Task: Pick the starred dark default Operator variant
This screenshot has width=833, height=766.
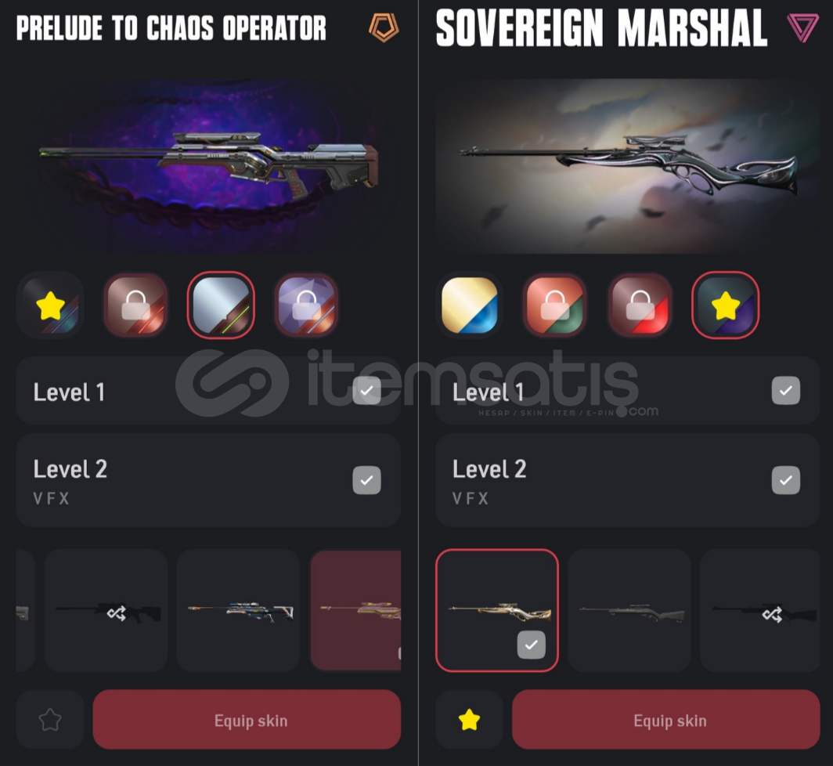Action: [x=50, y=305]
